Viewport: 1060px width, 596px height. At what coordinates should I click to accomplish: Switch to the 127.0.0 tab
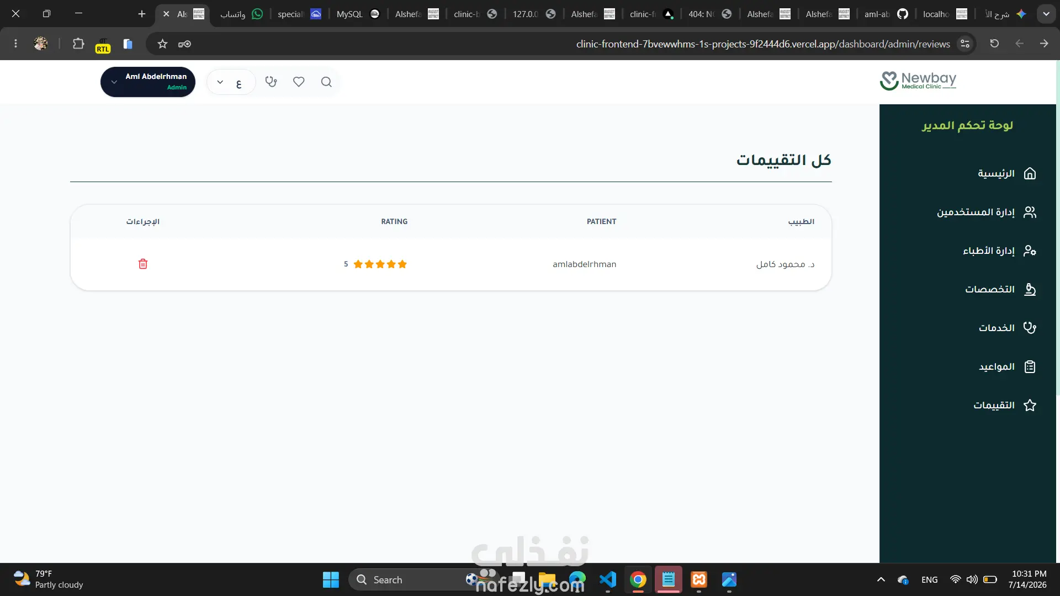click(x=534, y=14)
